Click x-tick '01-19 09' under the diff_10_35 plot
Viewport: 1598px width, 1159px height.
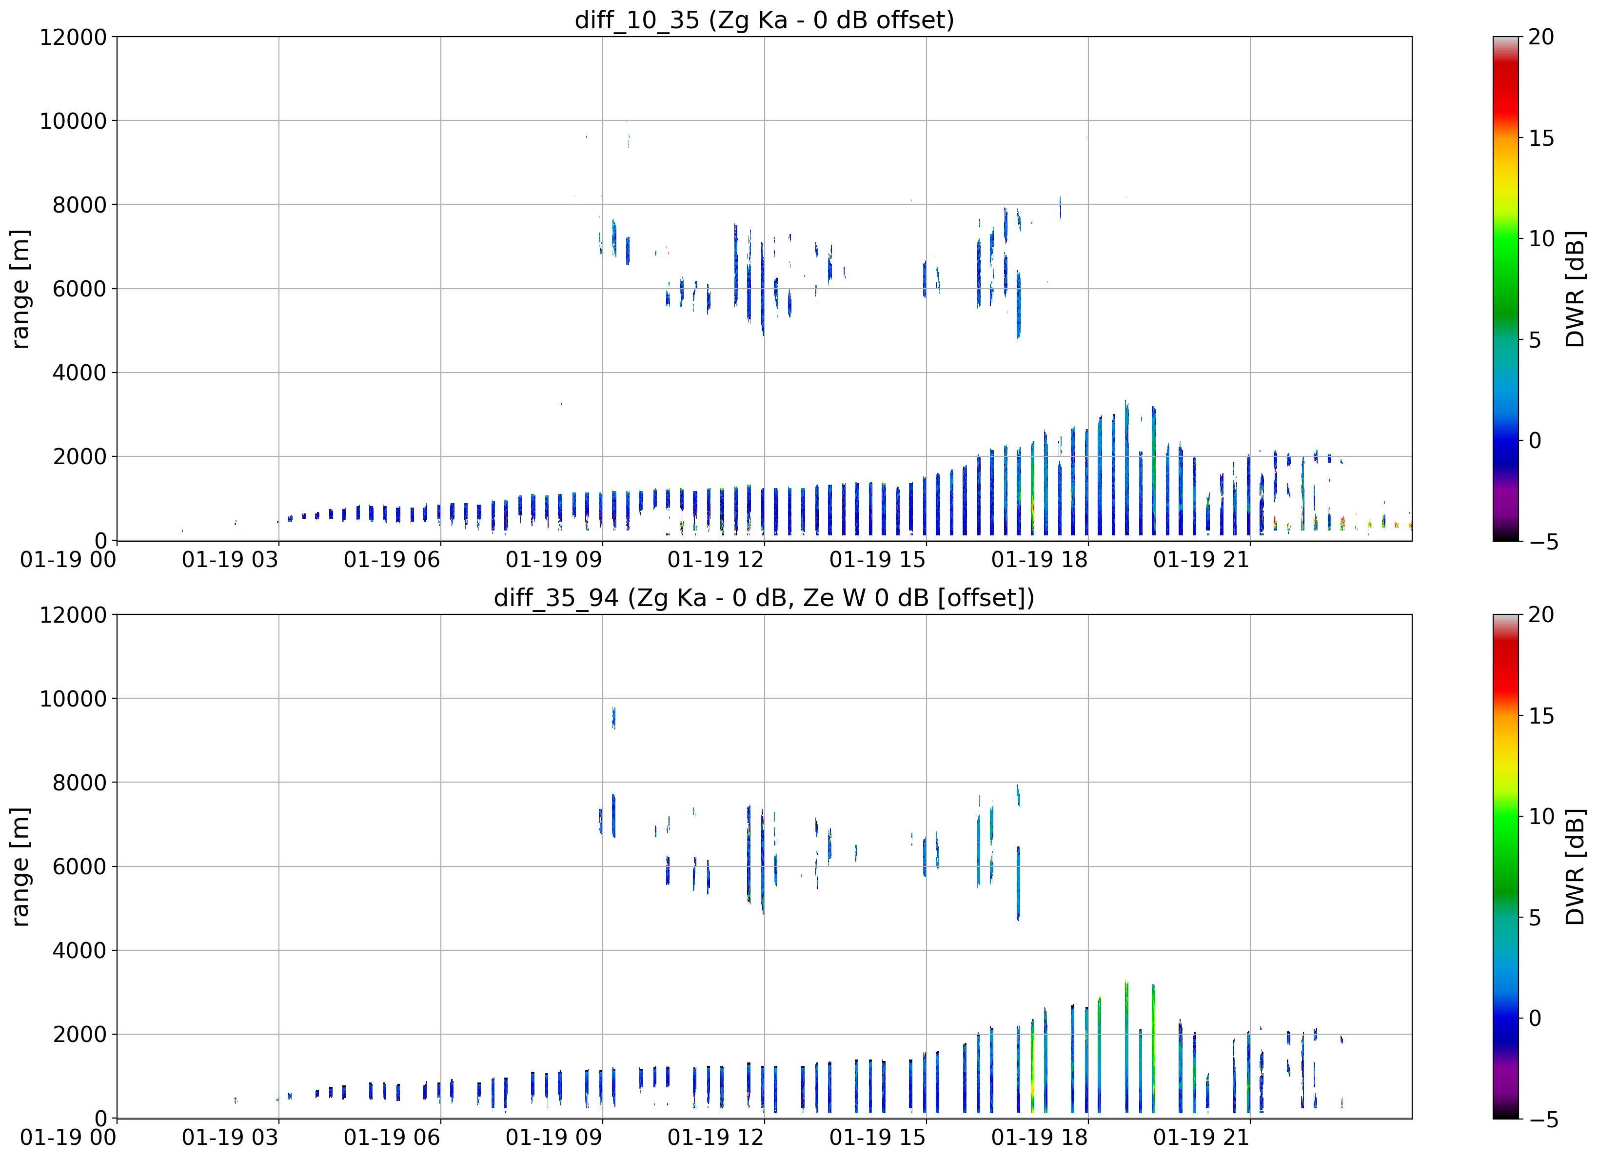click(x=554, y=560)
